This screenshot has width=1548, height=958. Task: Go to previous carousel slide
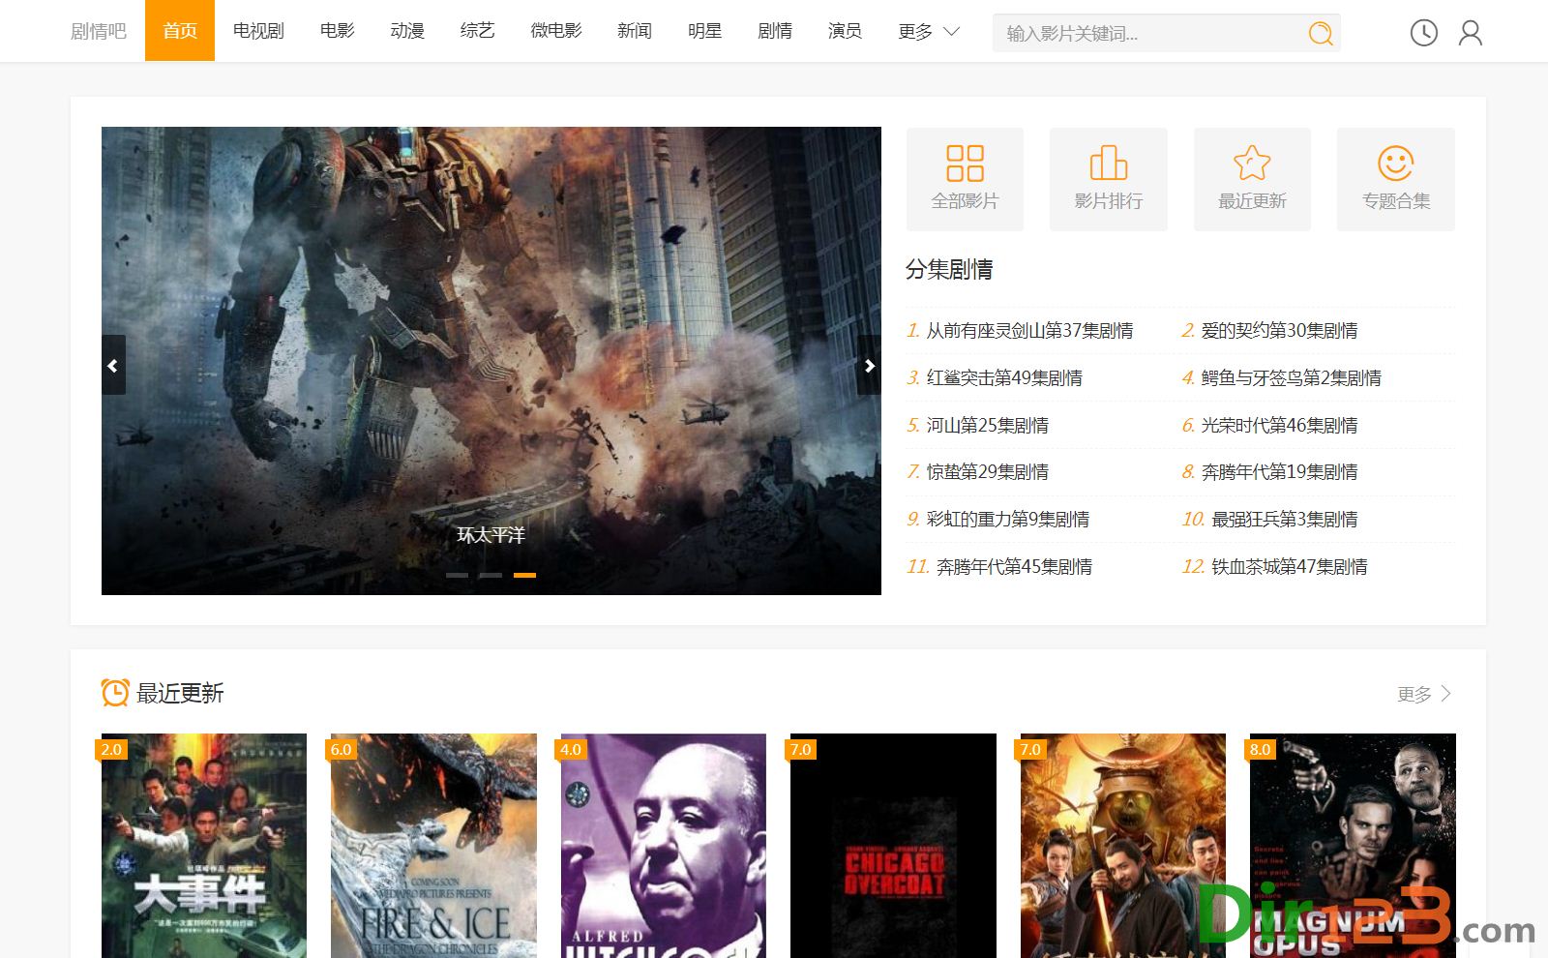[x=113, y=365]
